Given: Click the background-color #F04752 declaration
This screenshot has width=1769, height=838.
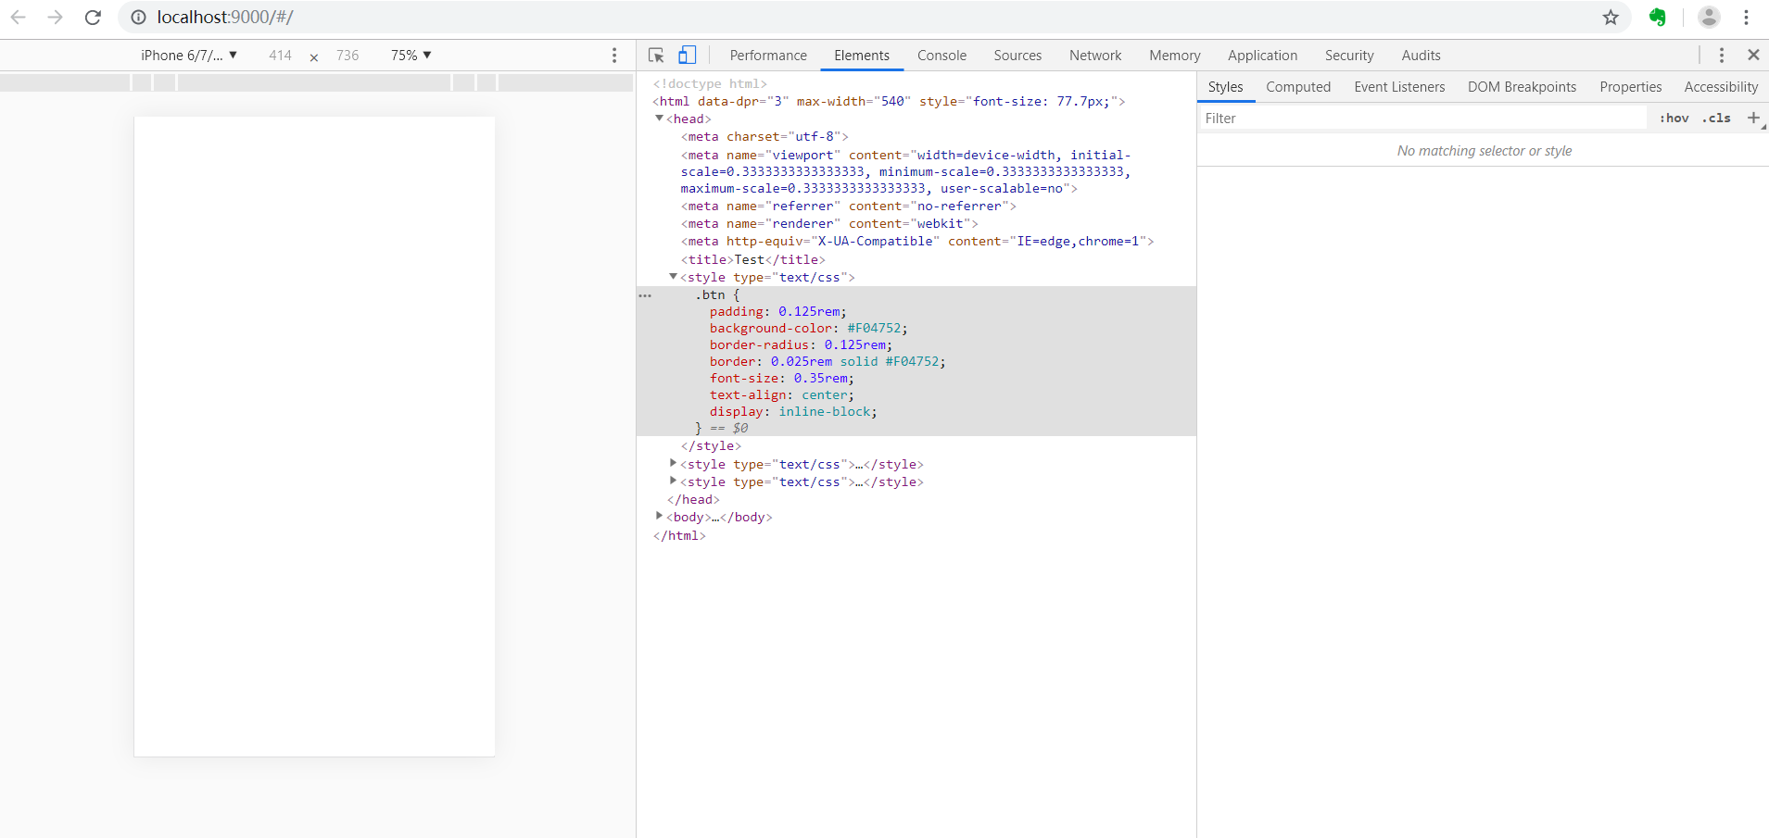Looking at the screenshot, I should coord(809,328).
